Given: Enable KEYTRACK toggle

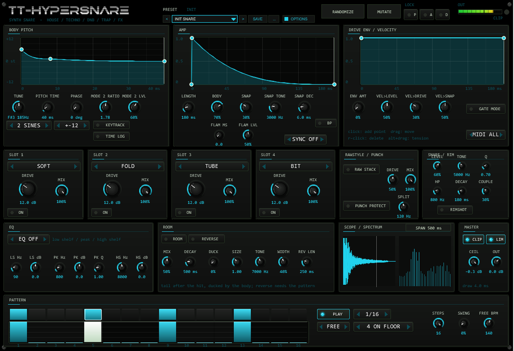Looking at the screenshot, I should tap(112, 125).
